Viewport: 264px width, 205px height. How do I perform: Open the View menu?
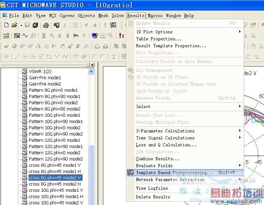(x=41, y=16)
